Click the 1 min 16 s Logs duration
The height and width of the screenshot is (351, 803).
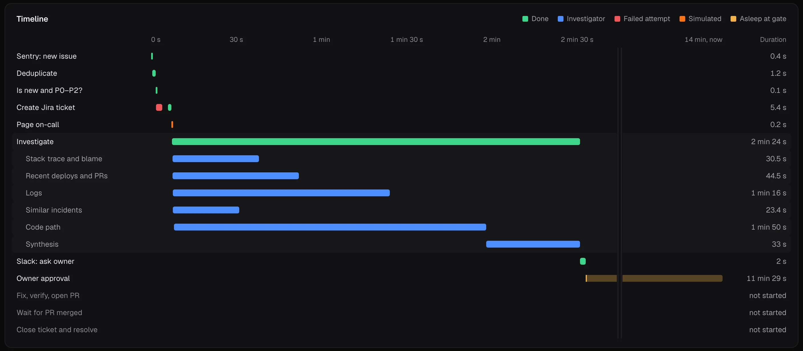768,193
